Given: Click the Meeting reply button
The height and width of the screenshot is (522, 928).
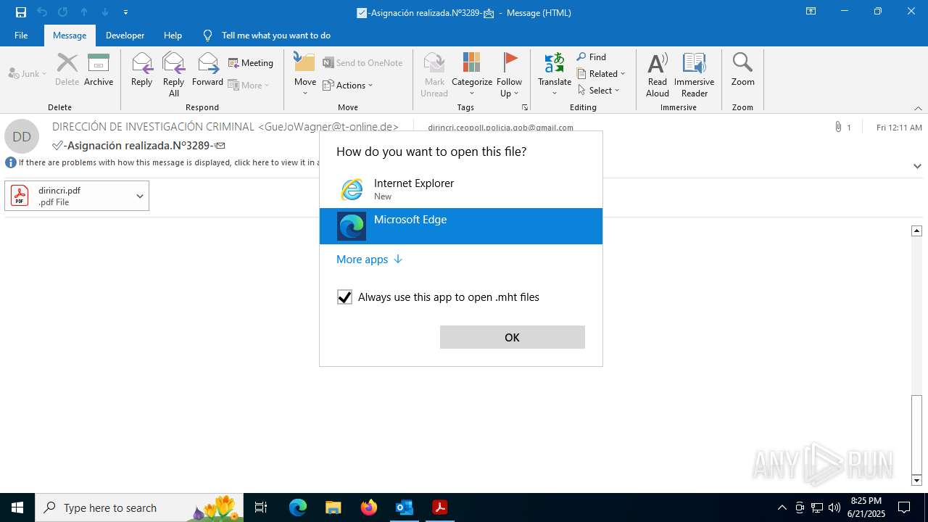Looking at the screenshot, I should click(x=251, y=63).
